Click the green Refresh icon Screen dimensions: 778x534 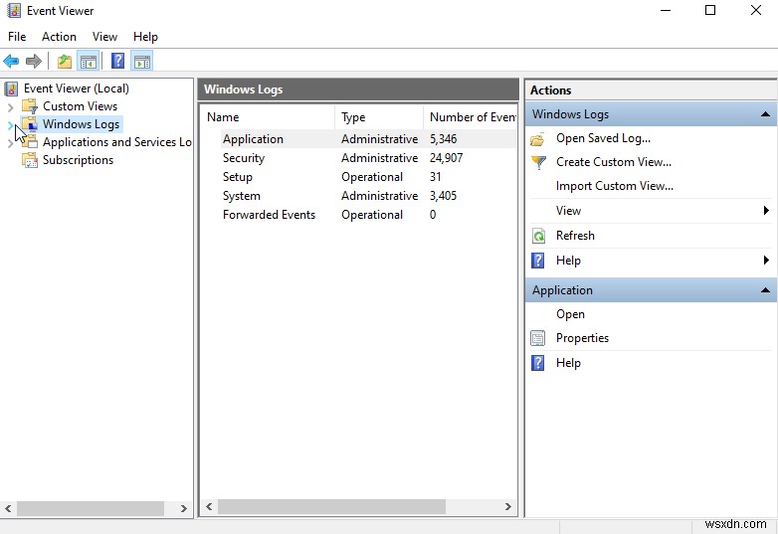[x=538, y=236]
